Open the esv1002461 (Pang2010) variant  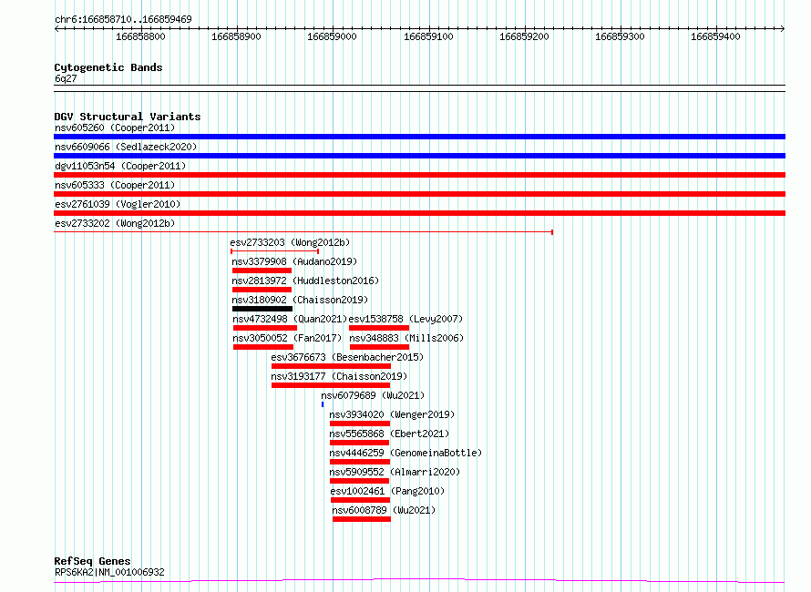point(387,491)
